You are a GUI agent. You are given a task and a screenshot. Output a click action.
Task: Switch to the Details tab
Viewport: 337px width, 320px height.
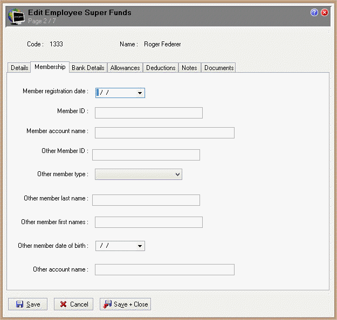(x=19, y=68)
